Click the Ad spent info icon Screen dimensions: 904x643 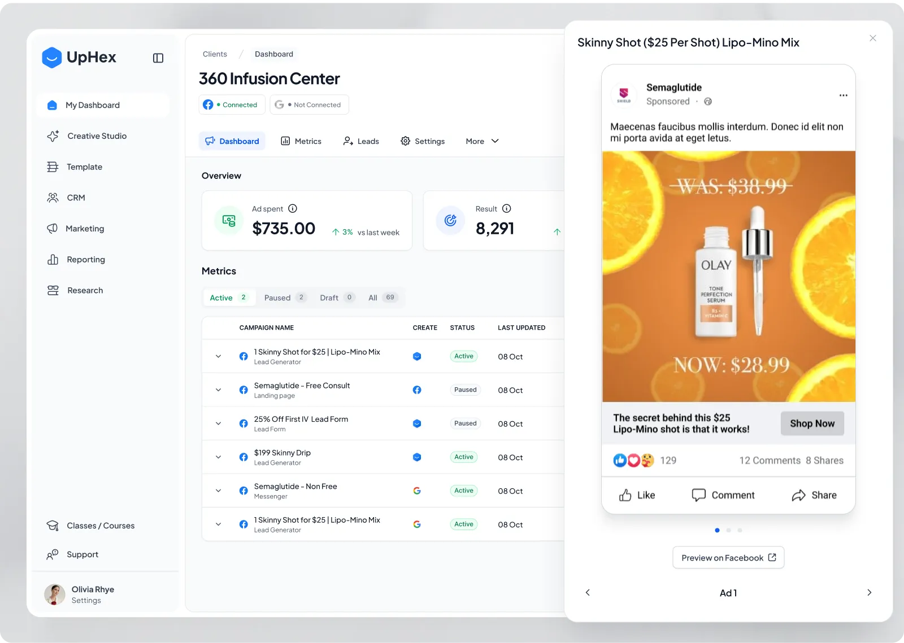pos(293,208)
